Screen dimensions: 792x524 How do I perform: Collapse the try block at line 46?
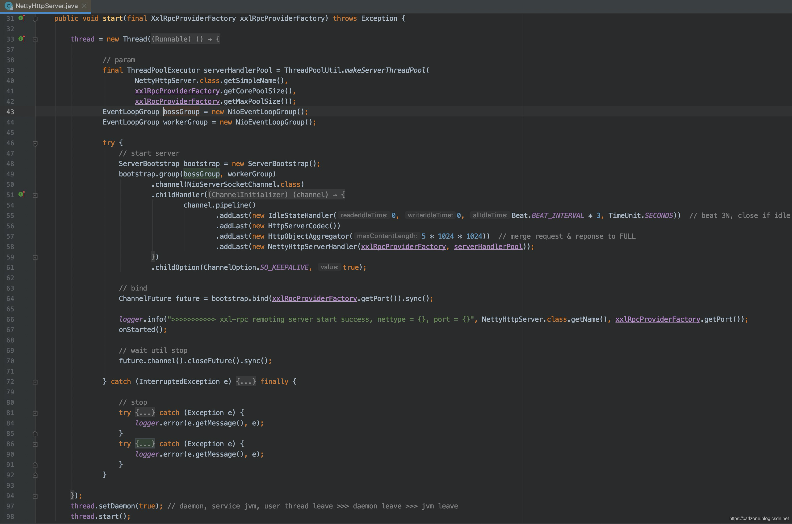tap(35, 143)
